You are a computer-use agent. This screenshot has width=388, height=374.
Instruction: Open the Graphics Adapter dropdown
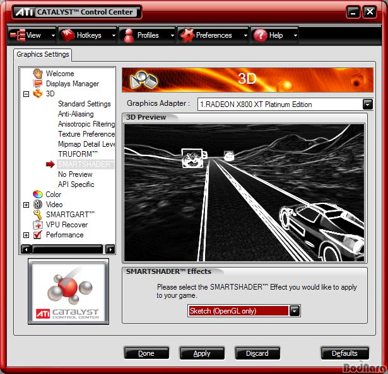pyautogui.click(x=367, y=105)
